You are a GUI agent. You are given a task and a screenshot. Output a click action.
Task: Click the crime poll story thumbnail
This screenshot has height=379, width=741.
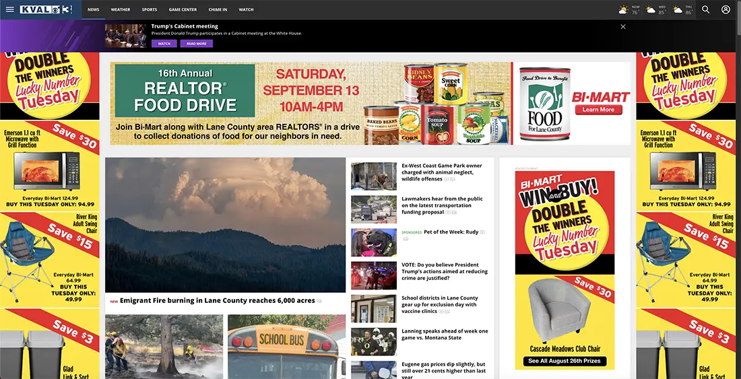tap(374, 275)
